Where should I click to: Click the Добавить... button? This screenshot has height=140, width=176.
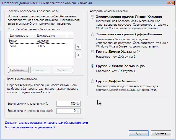[18, 70]
